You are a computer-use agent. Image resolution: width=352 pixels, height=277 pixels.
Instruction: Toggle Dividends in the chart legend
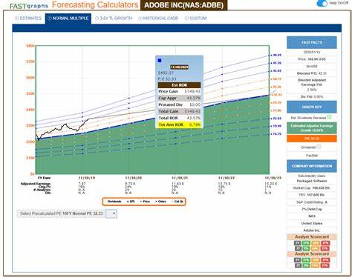tap(114, 201)
